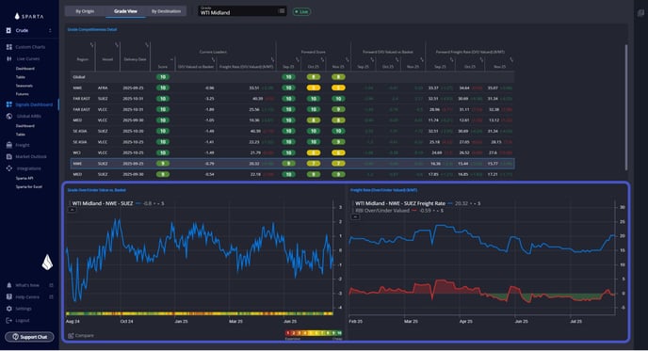The image size is (648, 351).
Task: Click the Logout icon in sidebar
Action: [x=9, y=321]
